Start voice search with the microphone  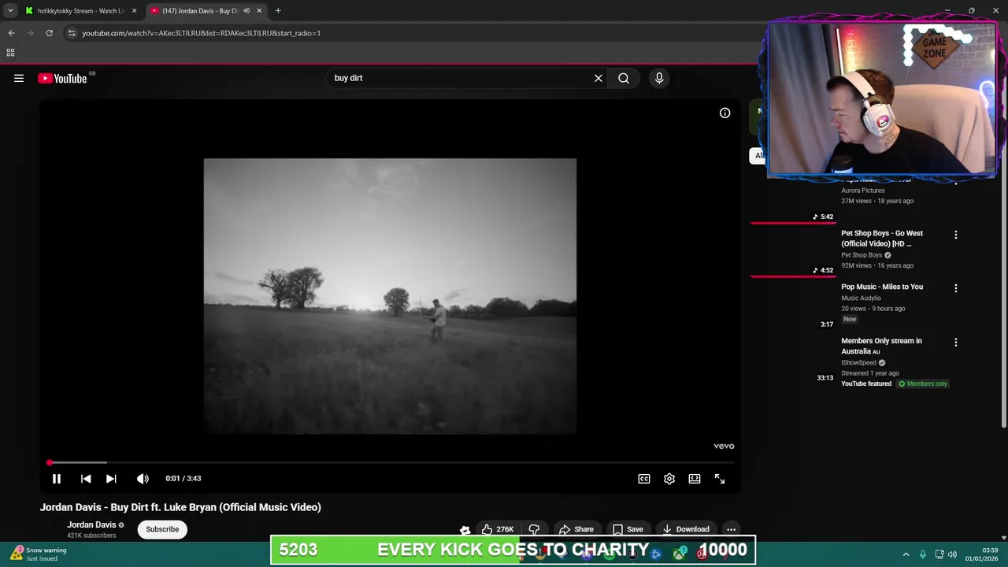click(x=659, y=78)
